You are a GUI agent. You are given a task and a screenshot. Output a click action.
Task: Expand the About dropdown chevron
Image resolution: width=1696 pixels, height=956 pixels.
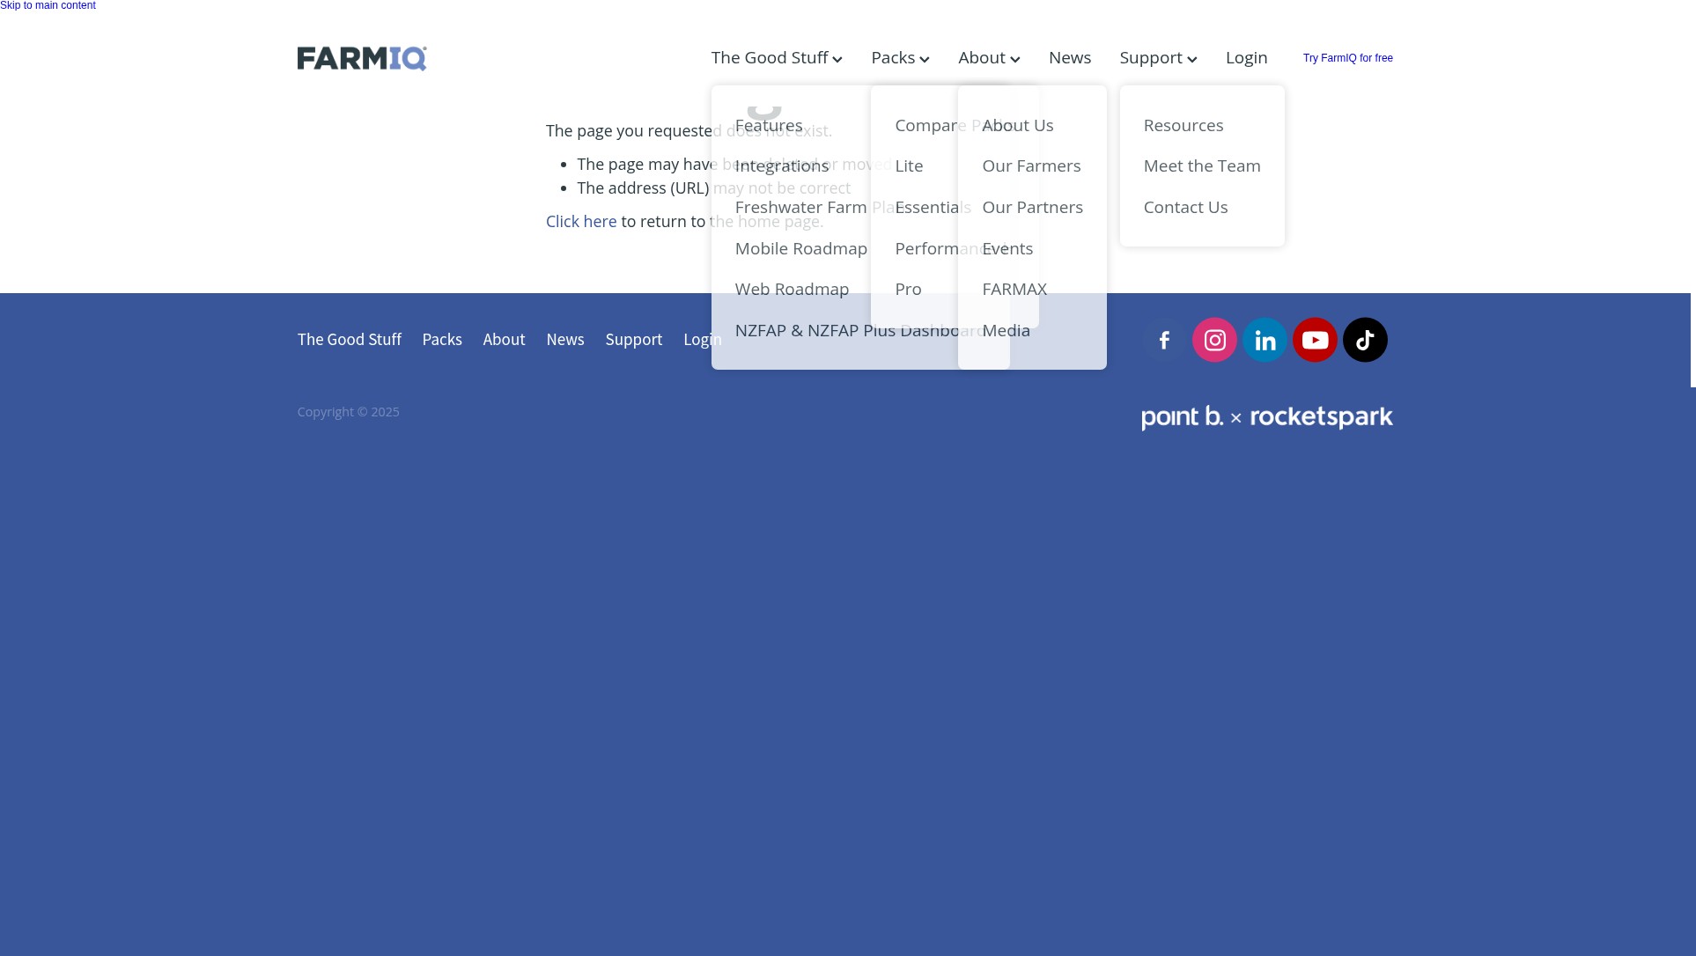pos(1014,59)
